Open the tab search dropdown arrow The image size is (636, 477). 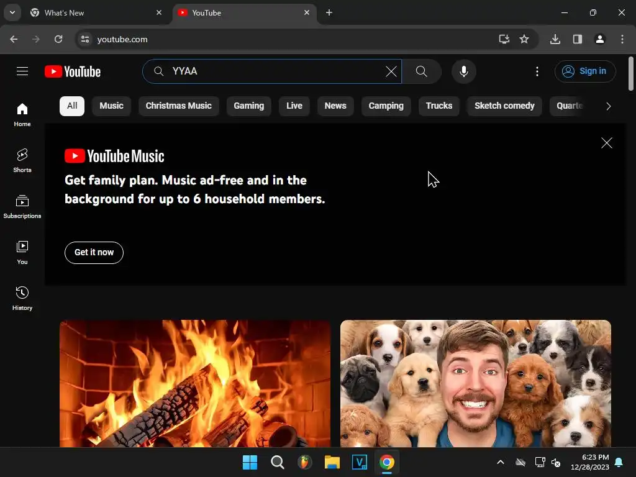pyautogui.click(x=12, y=12)
